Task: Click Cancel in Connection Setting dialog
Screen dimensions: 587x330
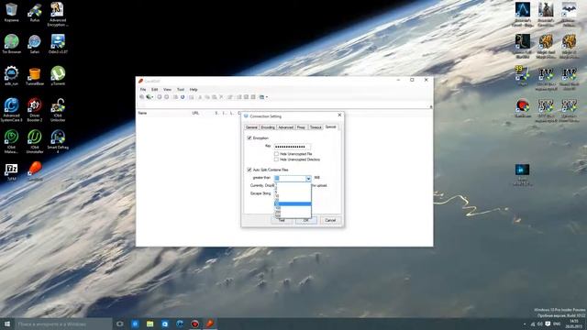Action: [x=330, y=220]
